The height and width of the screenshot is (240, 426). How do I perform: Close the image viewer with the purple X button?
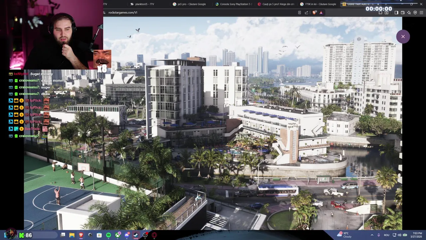[x=403, y=37]
